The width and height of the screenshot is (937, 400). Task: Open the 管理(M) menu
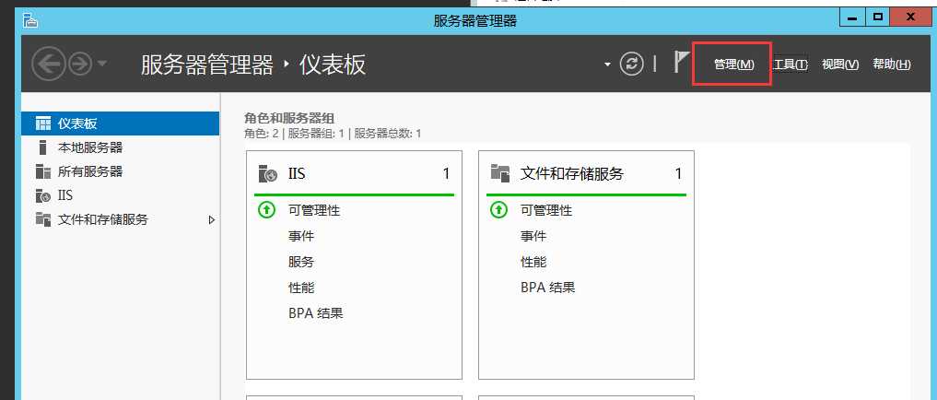click(x=733, y=65)
